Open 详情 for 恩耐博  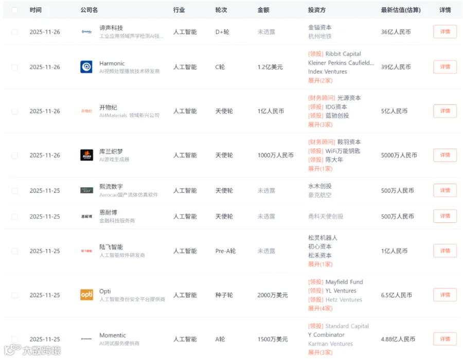(x=444, y=216)
